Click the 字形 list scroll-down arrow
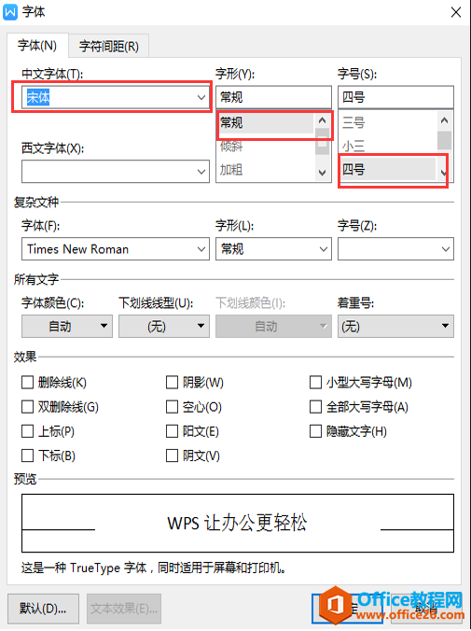 click(322, 173)
